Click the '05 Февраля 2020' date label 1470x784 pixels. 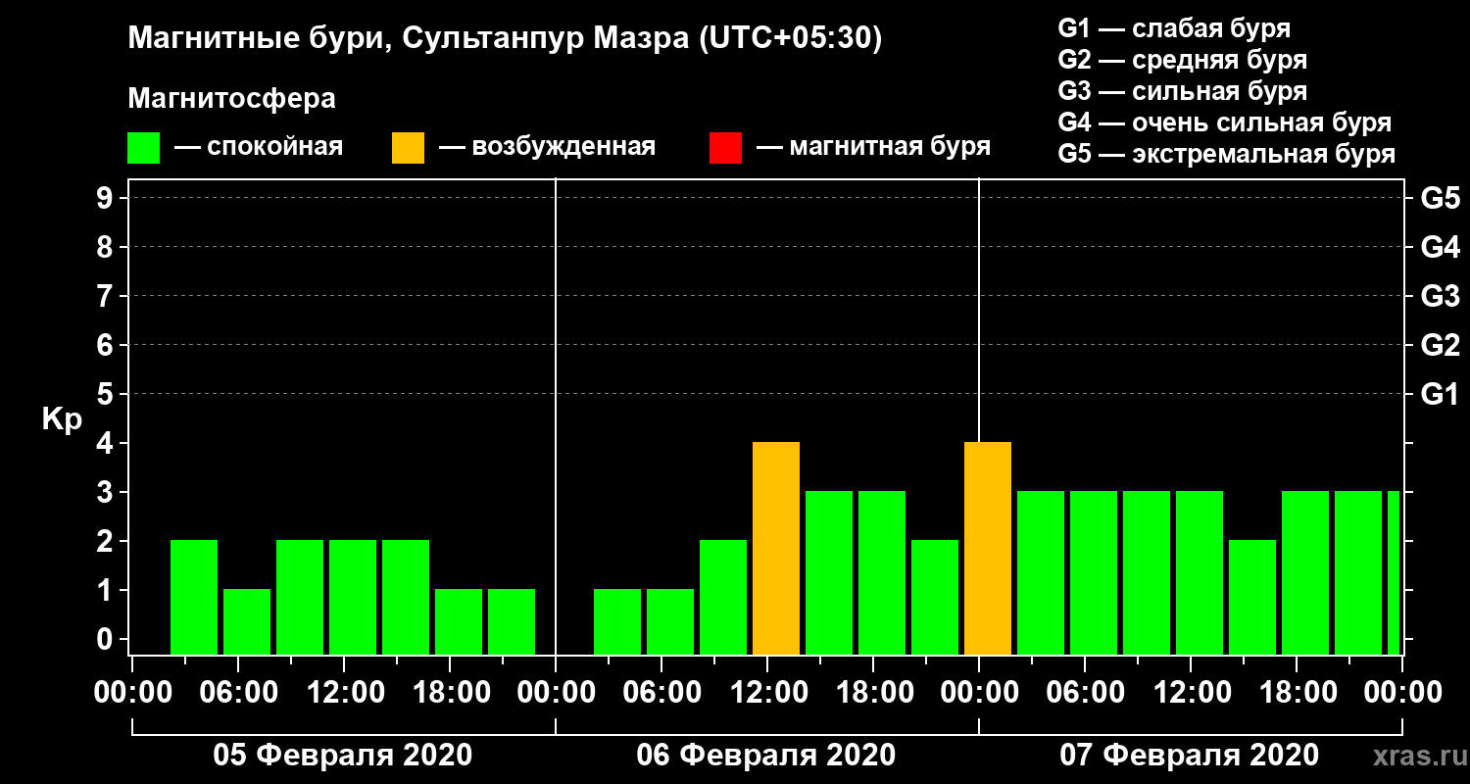pyautogui.click(x=343, y=755)
